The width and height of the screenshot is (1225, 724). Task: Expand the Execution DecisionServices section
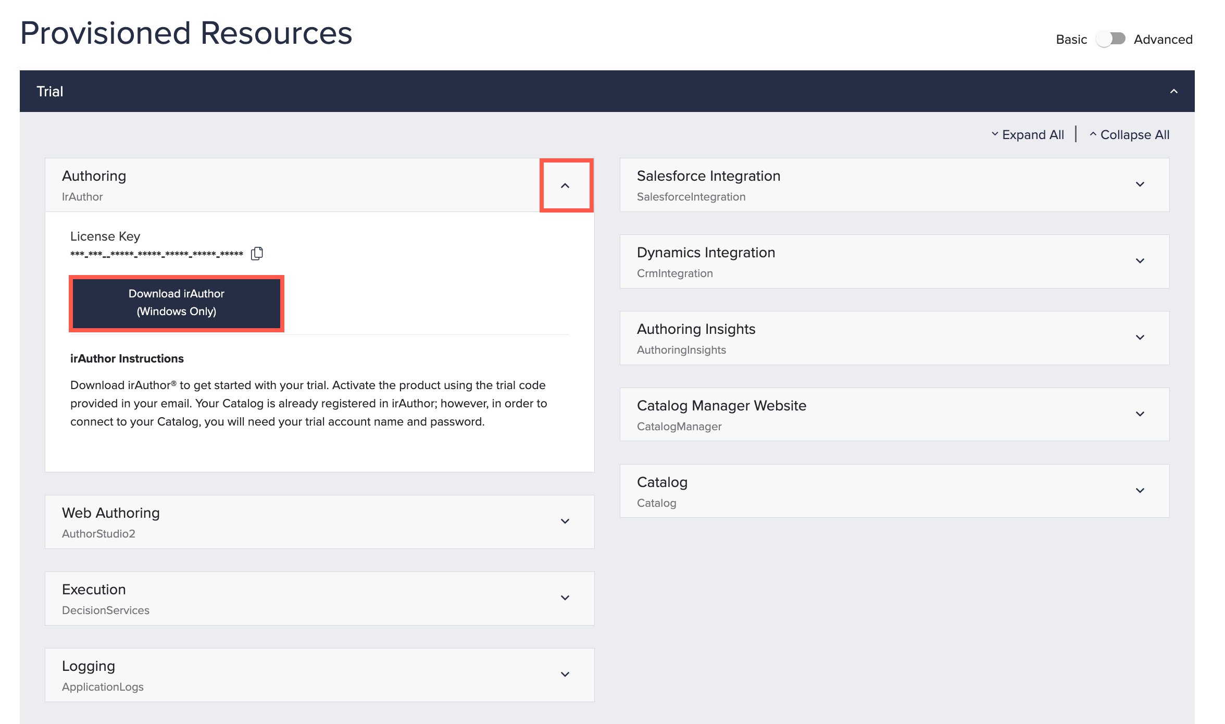[565, 598]
